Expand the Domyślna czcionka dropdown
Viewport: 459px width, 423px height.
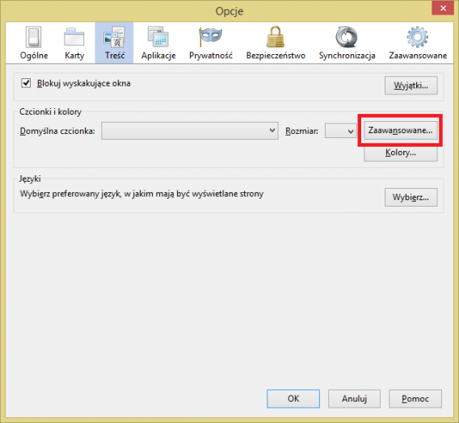[x=190, y=131]
